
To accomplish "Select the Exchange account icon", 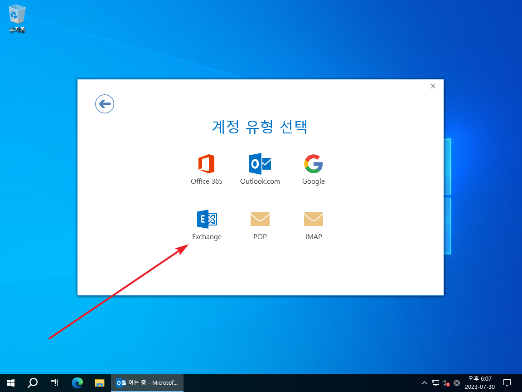I will click(207, 219).
